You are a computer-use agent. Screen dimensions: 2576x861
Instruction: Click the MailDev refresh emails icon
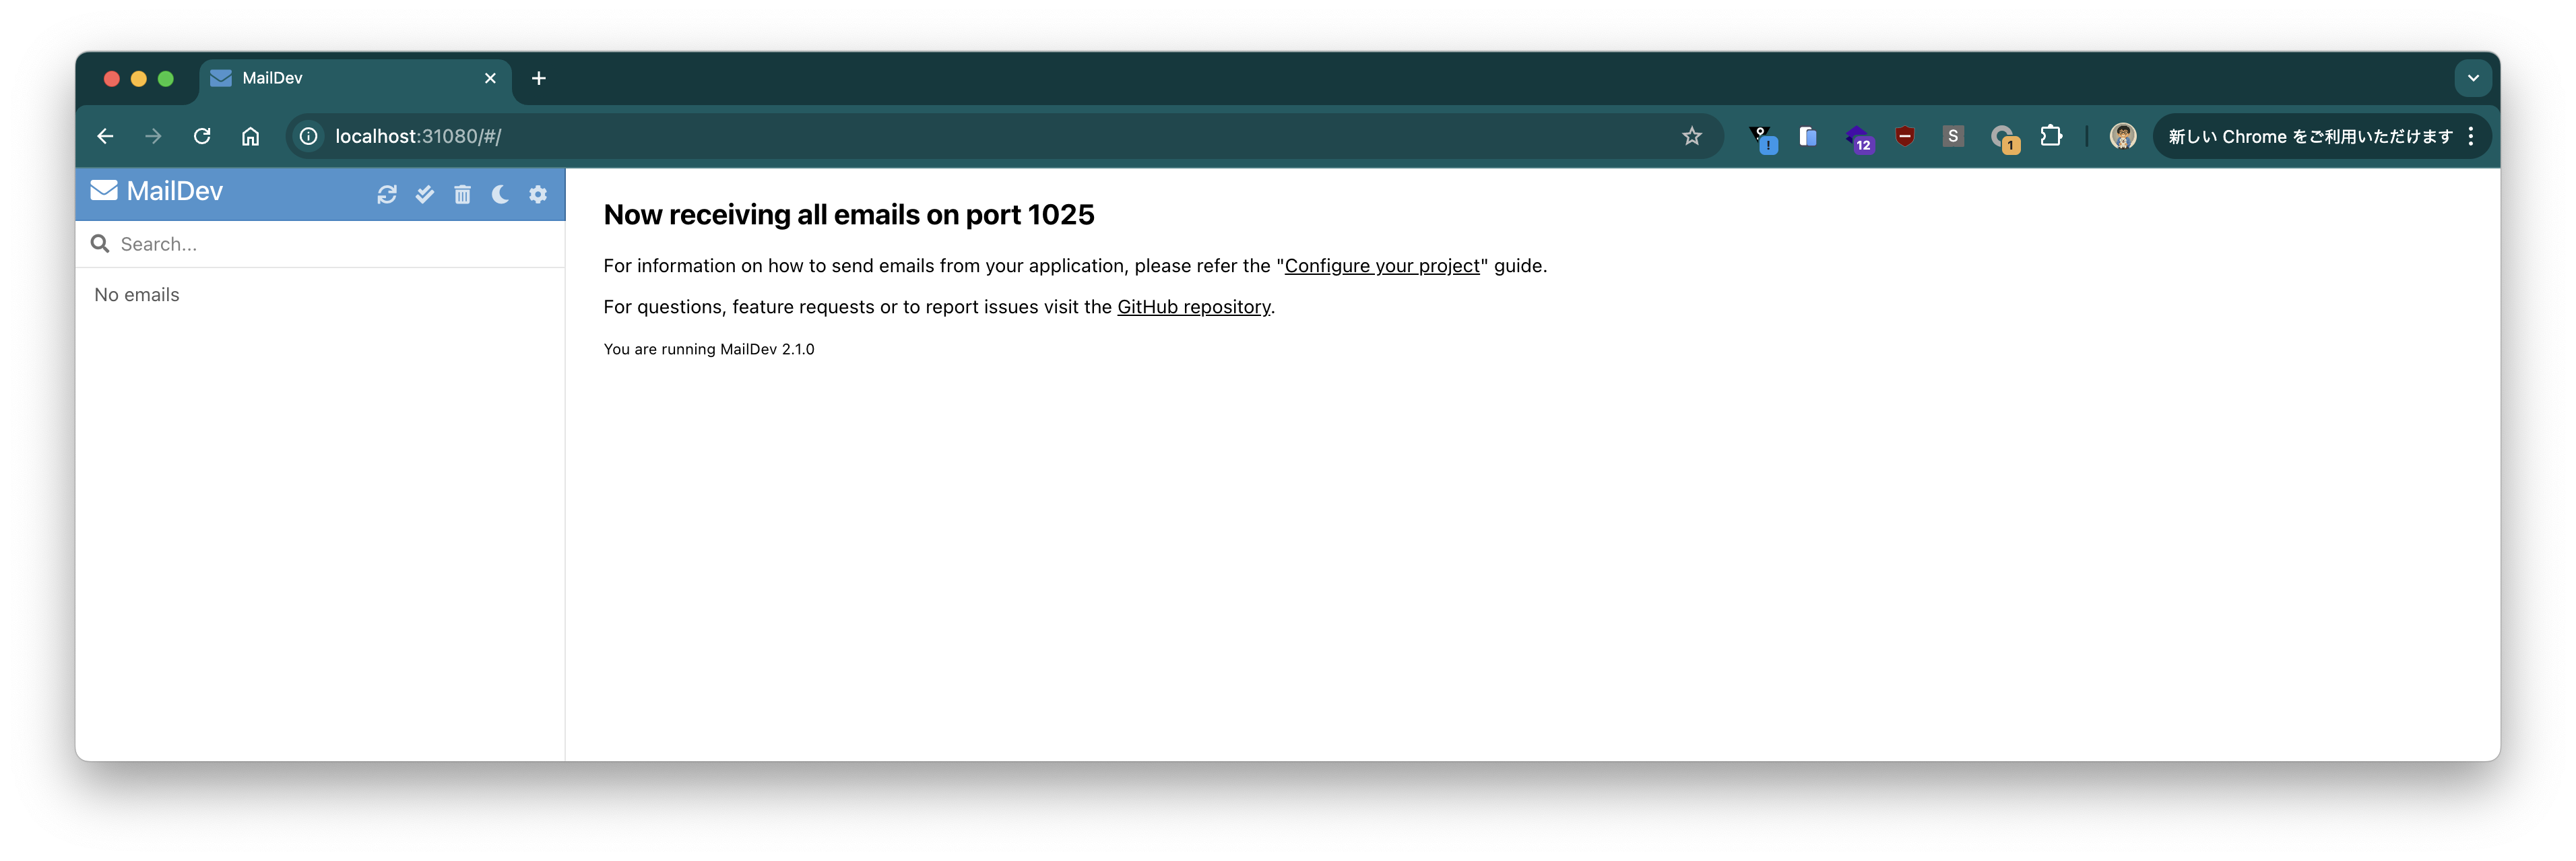387,194
